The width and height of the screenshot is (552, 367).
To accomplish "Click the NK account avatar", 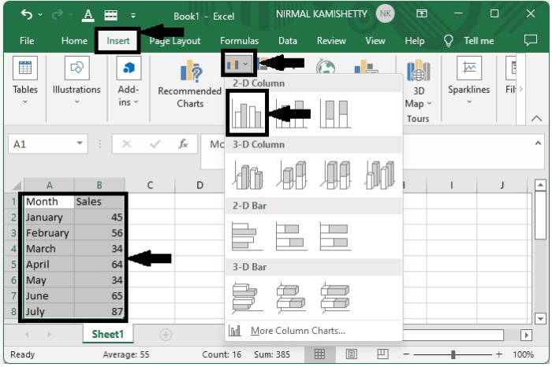I will pos(385,13).
